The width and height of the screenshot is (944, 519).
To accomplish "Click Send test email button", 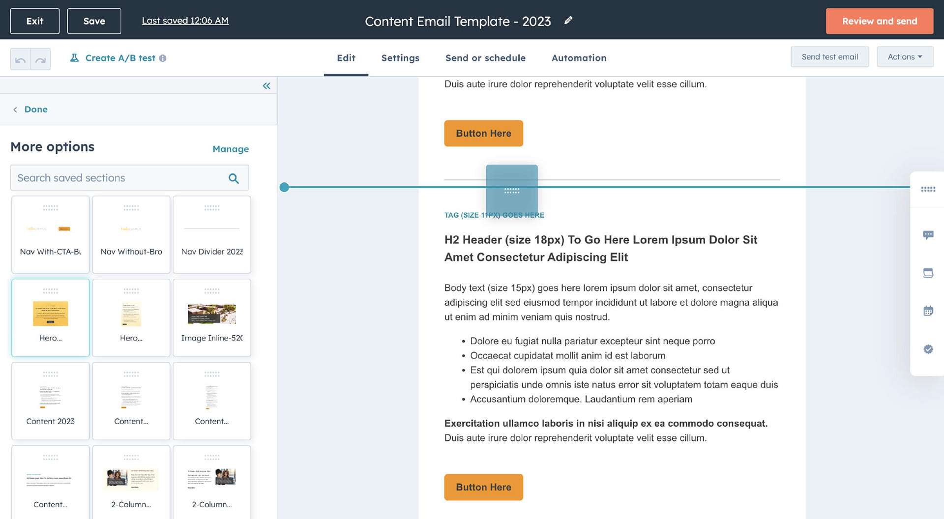I will coord(829,57).
